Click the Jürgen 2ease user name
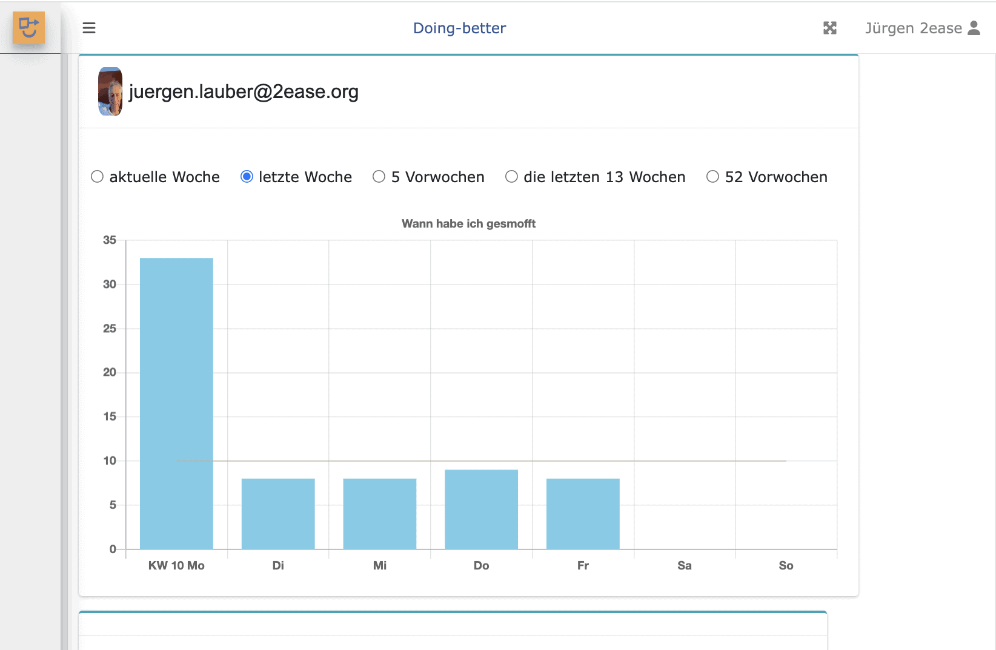The image size is (996, 650). tap(913, 28)
